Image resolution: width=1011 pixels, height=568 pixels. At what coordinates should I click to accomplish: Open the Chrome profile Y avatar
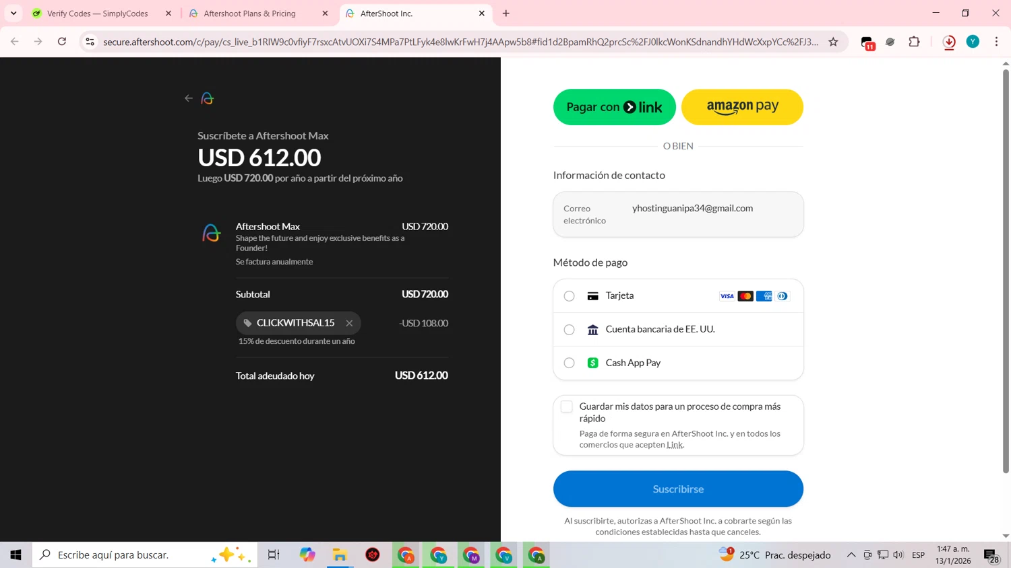pyautogui.click(x=973, y=42)
